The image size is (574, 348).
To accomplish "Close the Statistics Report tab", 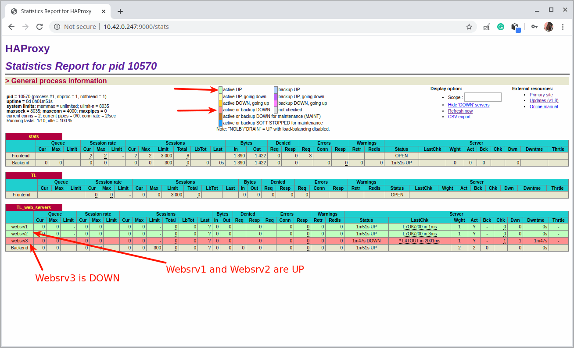I will point(104,11).
